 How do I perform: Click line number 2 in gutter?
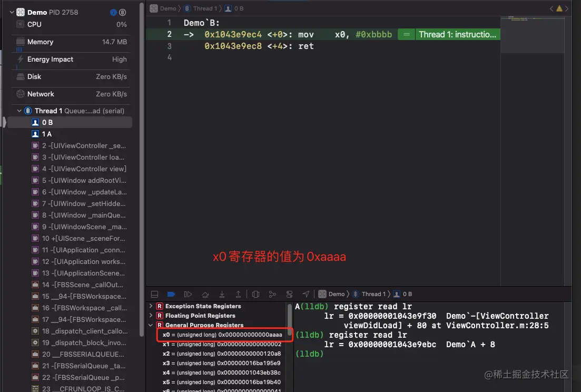[169, 34]
